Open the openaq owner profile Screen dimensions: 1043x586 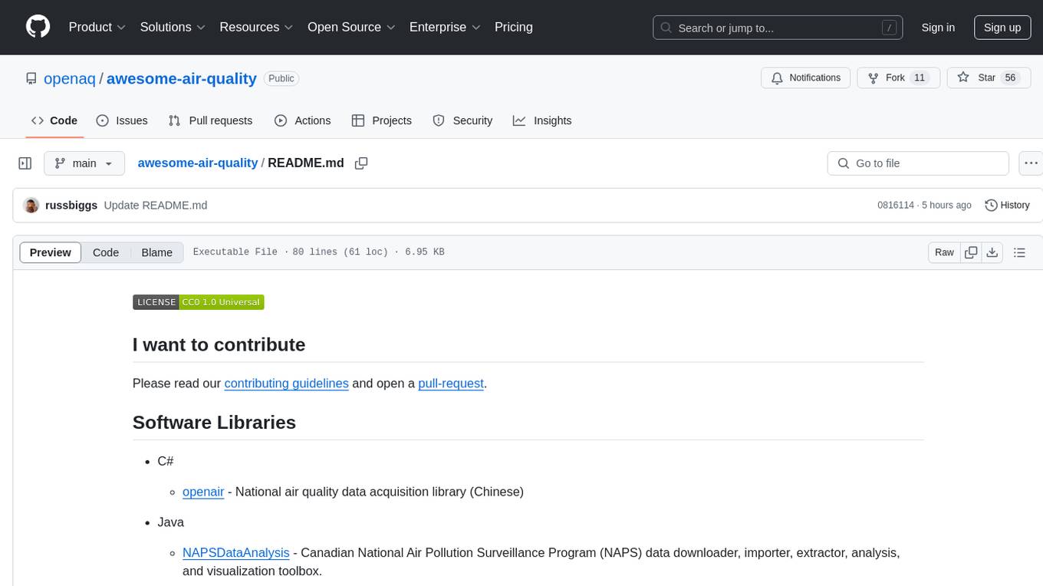[70, 78]
